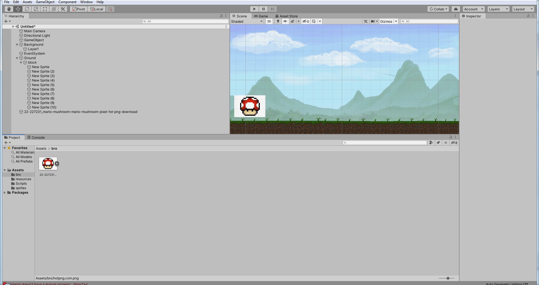Toggle hidden packages visibility count
This screenshot has width=539, height=285.
454,143
